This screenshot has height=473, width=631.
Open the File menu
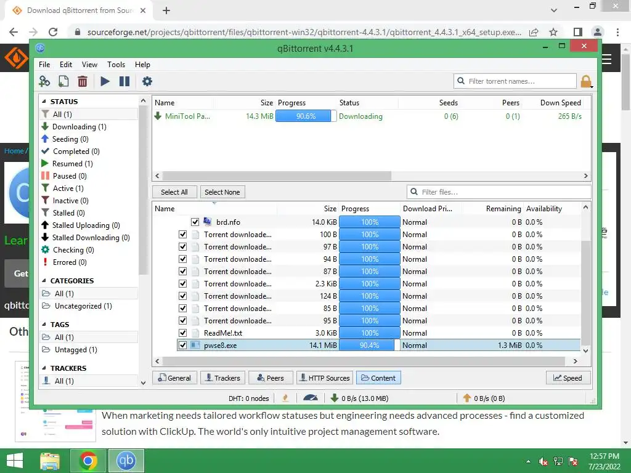pyautogui.click(x=44, y=64)
